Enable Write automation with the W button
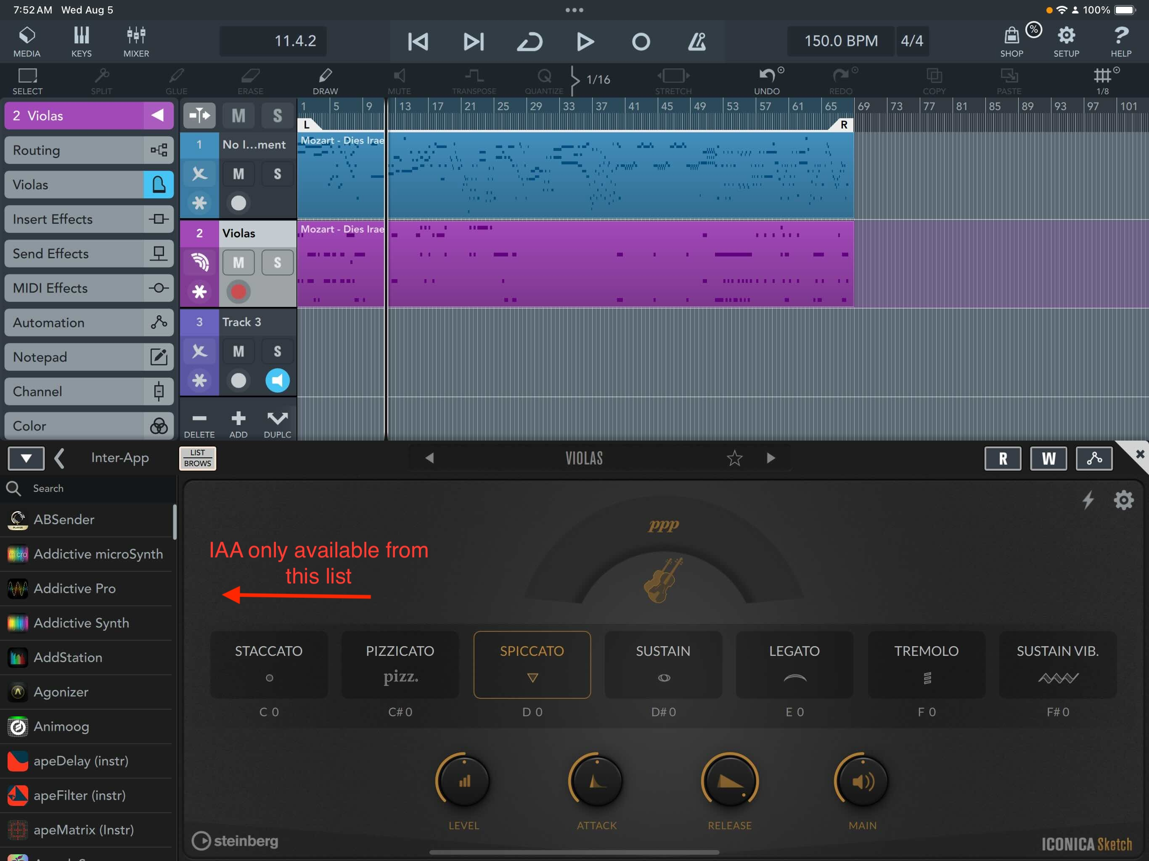The width and height of the screenshot is (1149, 861). tap(1048, 458)
